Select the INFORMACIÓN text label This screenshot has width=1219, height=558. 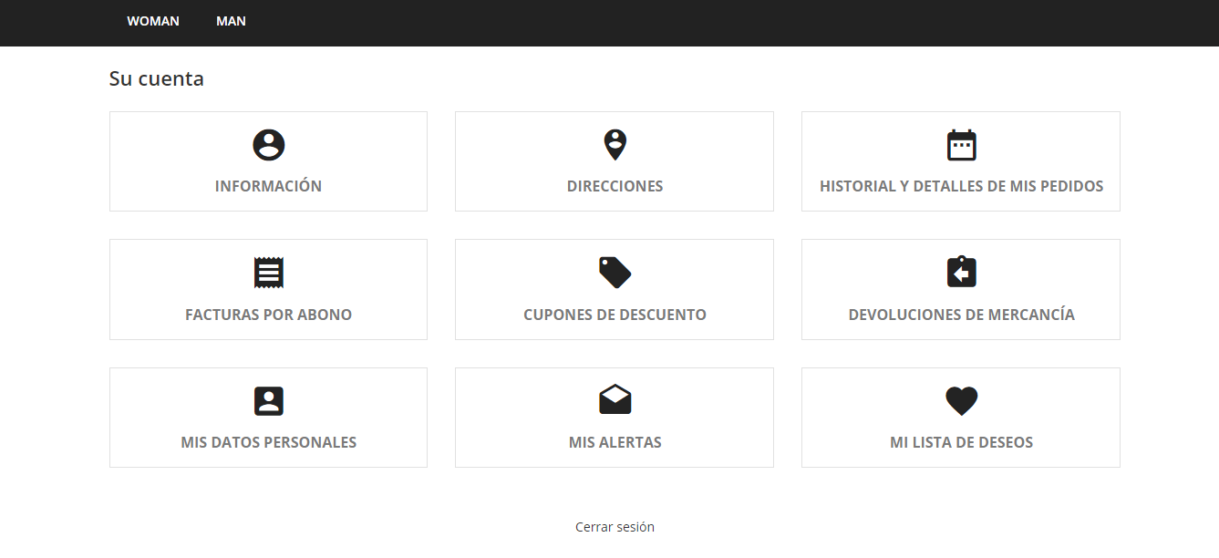(x=268, y=186)
